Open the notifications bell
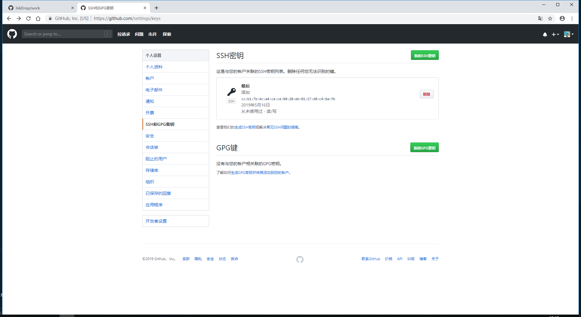581x317 pixels. pyautogui.click(x=545, y=34)
